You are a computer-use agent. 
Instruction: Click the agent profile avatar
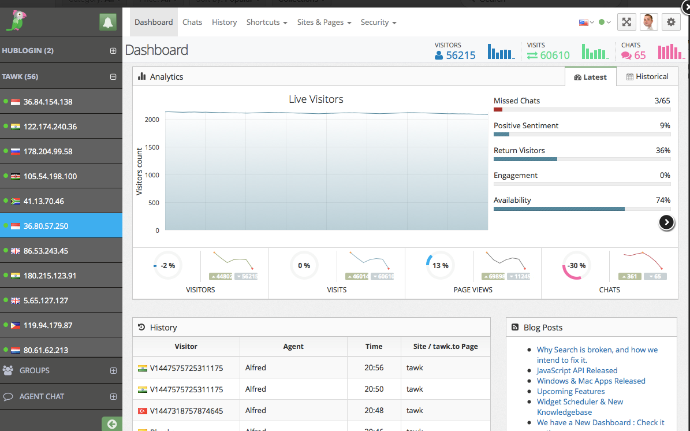pos(648,22)
